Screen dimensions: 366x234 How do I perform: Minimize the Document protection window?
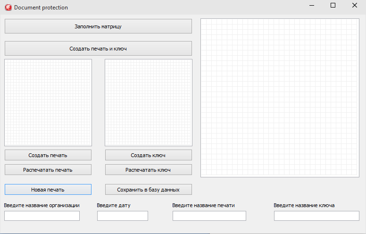[312, 5]
